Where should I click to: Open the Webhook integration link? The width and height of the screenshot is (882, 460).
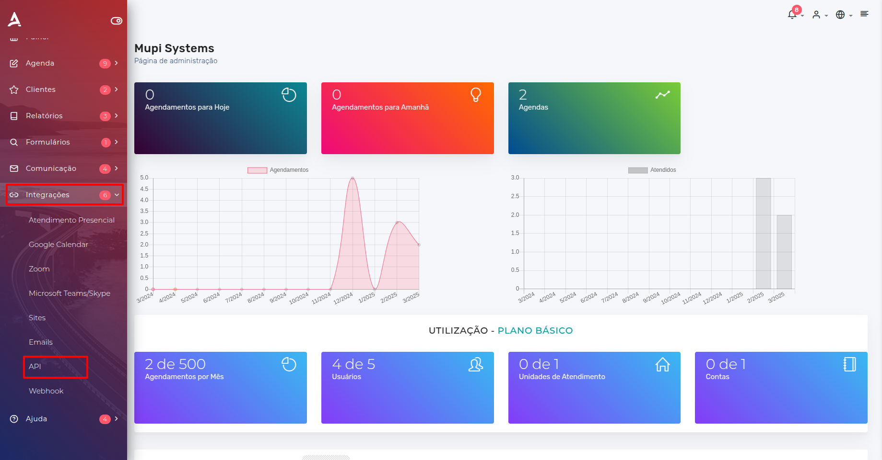click(46, 391)
